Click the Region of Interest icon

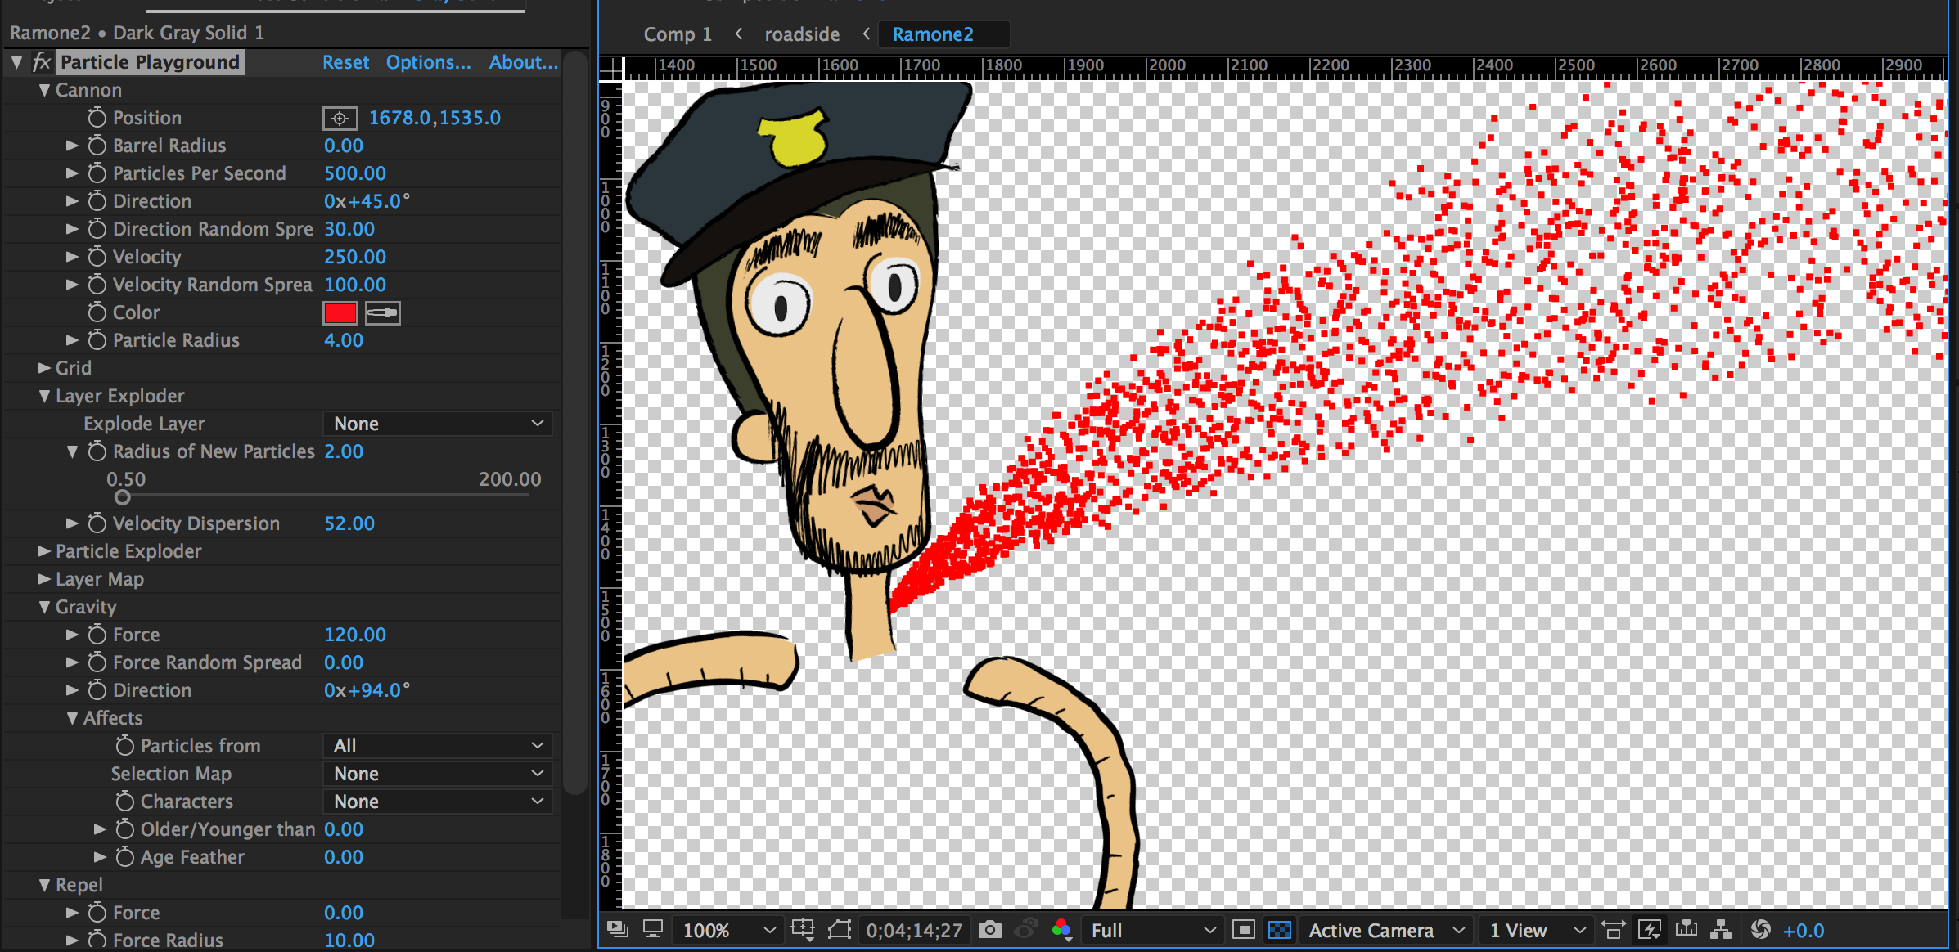tap(1243, 930)
